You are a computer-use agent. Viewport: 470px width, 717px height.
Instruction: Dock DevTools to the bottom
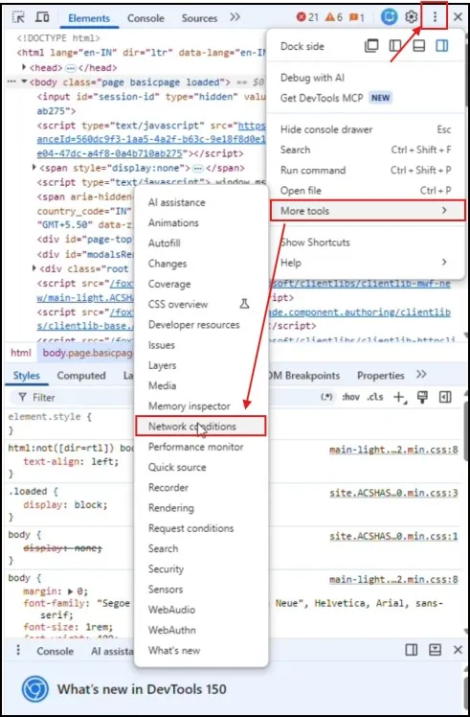(419, 46)
